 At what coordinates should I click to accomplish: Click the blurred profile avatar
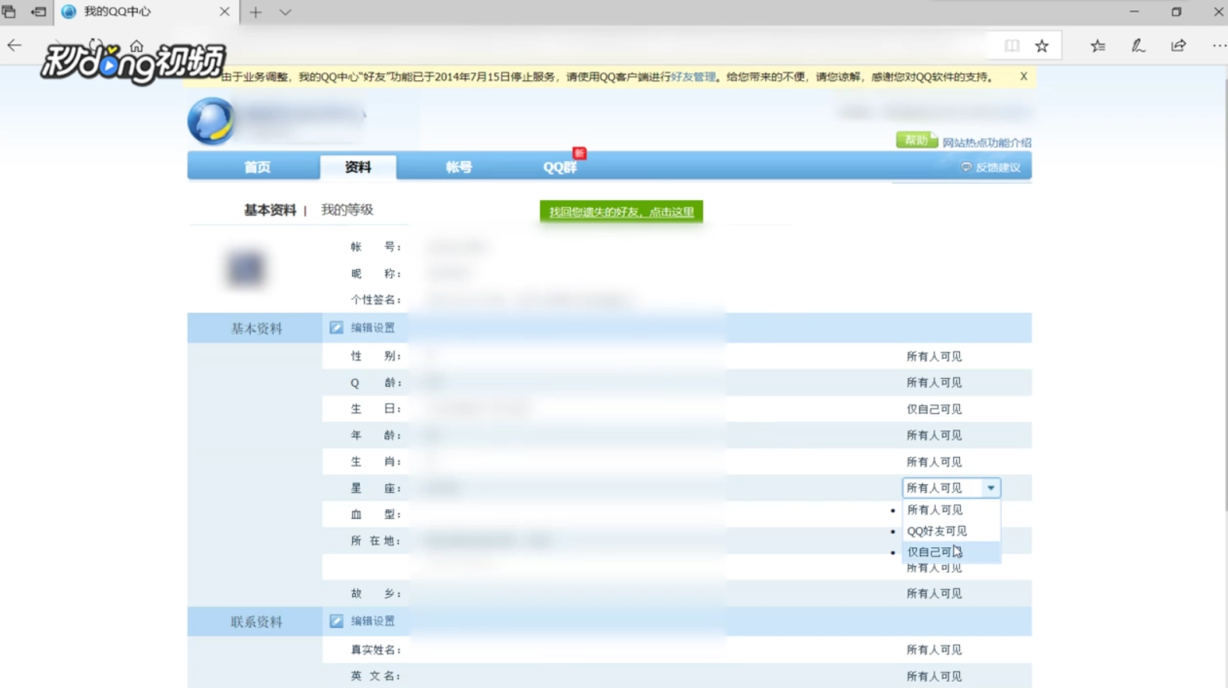click(246, 269)
